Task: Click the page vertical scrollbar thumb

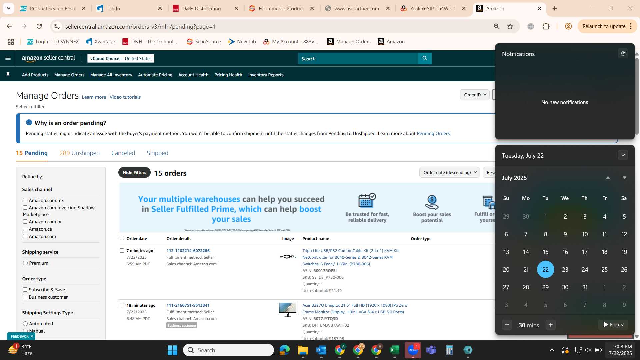Action: (637, 96)
